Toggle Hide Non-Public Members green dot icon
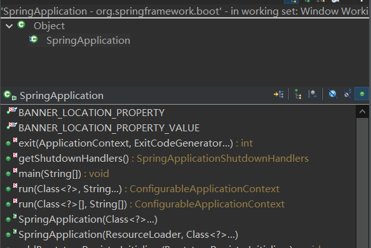The width and height of the screenshot is (371, 248). (361, 95)
